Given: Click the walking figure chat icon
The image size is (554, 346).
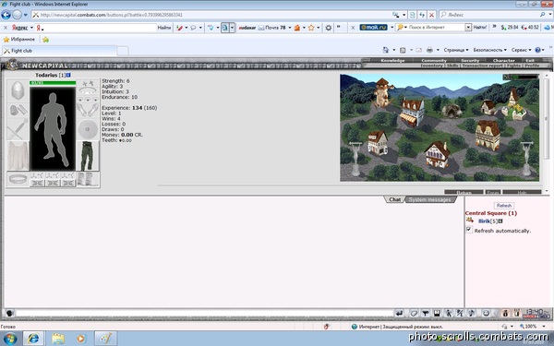Looking at the screenshot, I should (449, 313).
